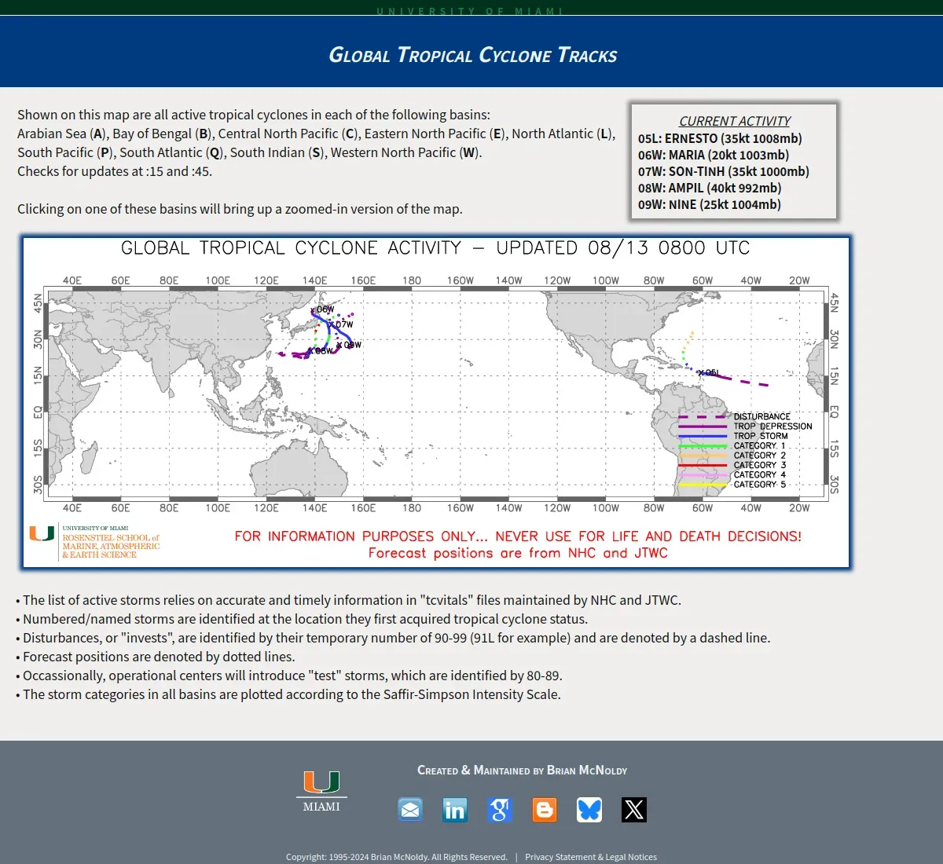
Task: Select storm 08W: AMPIL in current activity
Action: [x=710, y=188]
